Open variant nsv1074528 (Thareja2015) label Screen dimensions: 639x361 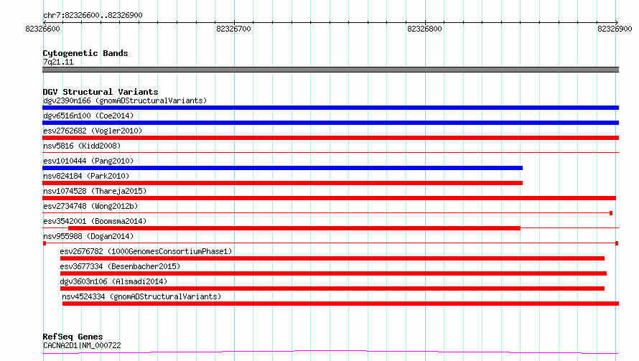pos(95,191)
